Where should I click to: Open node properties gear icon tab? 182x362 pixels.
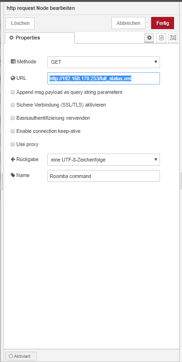[x=149, y=38]
